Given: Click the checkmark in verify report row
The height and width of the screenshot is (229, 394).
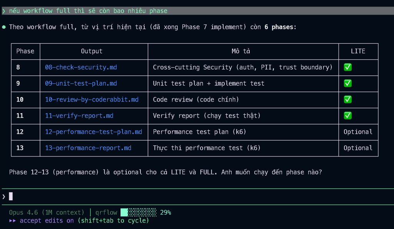Looking at the screenshot, I should click(x=347, y=116).
